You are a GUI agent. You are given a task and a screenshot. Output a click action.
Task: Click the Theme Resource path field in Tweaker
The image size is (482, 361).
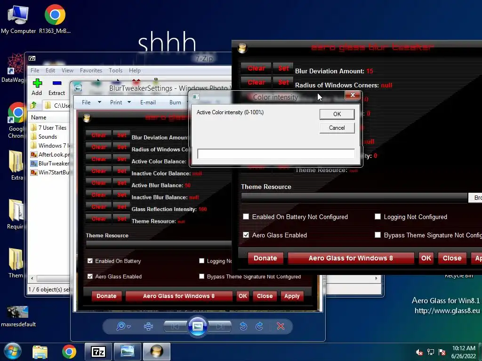pos(354,198)
